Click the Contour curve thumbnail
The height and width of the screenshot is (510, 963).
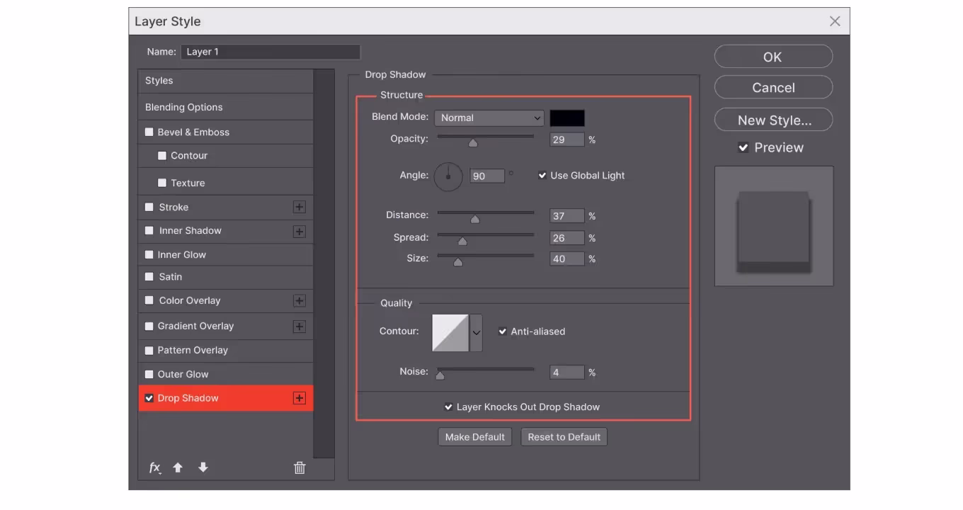click(x=450, y=332)
